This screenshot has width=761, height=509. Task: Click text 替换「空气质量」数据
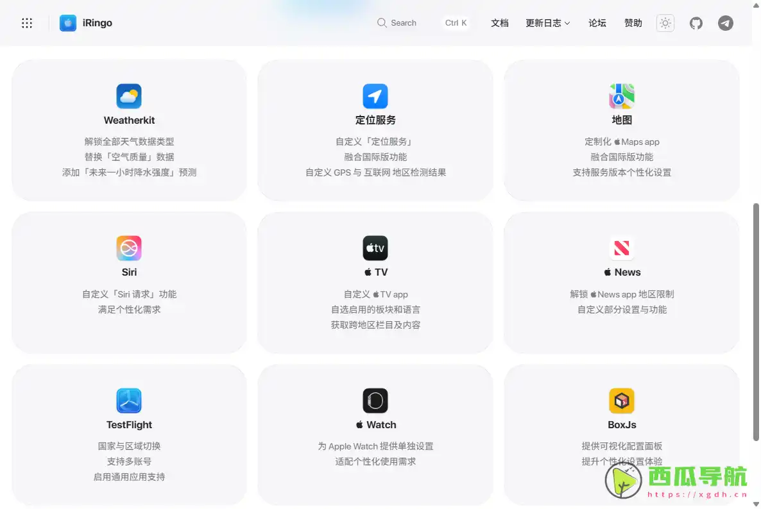129,157
